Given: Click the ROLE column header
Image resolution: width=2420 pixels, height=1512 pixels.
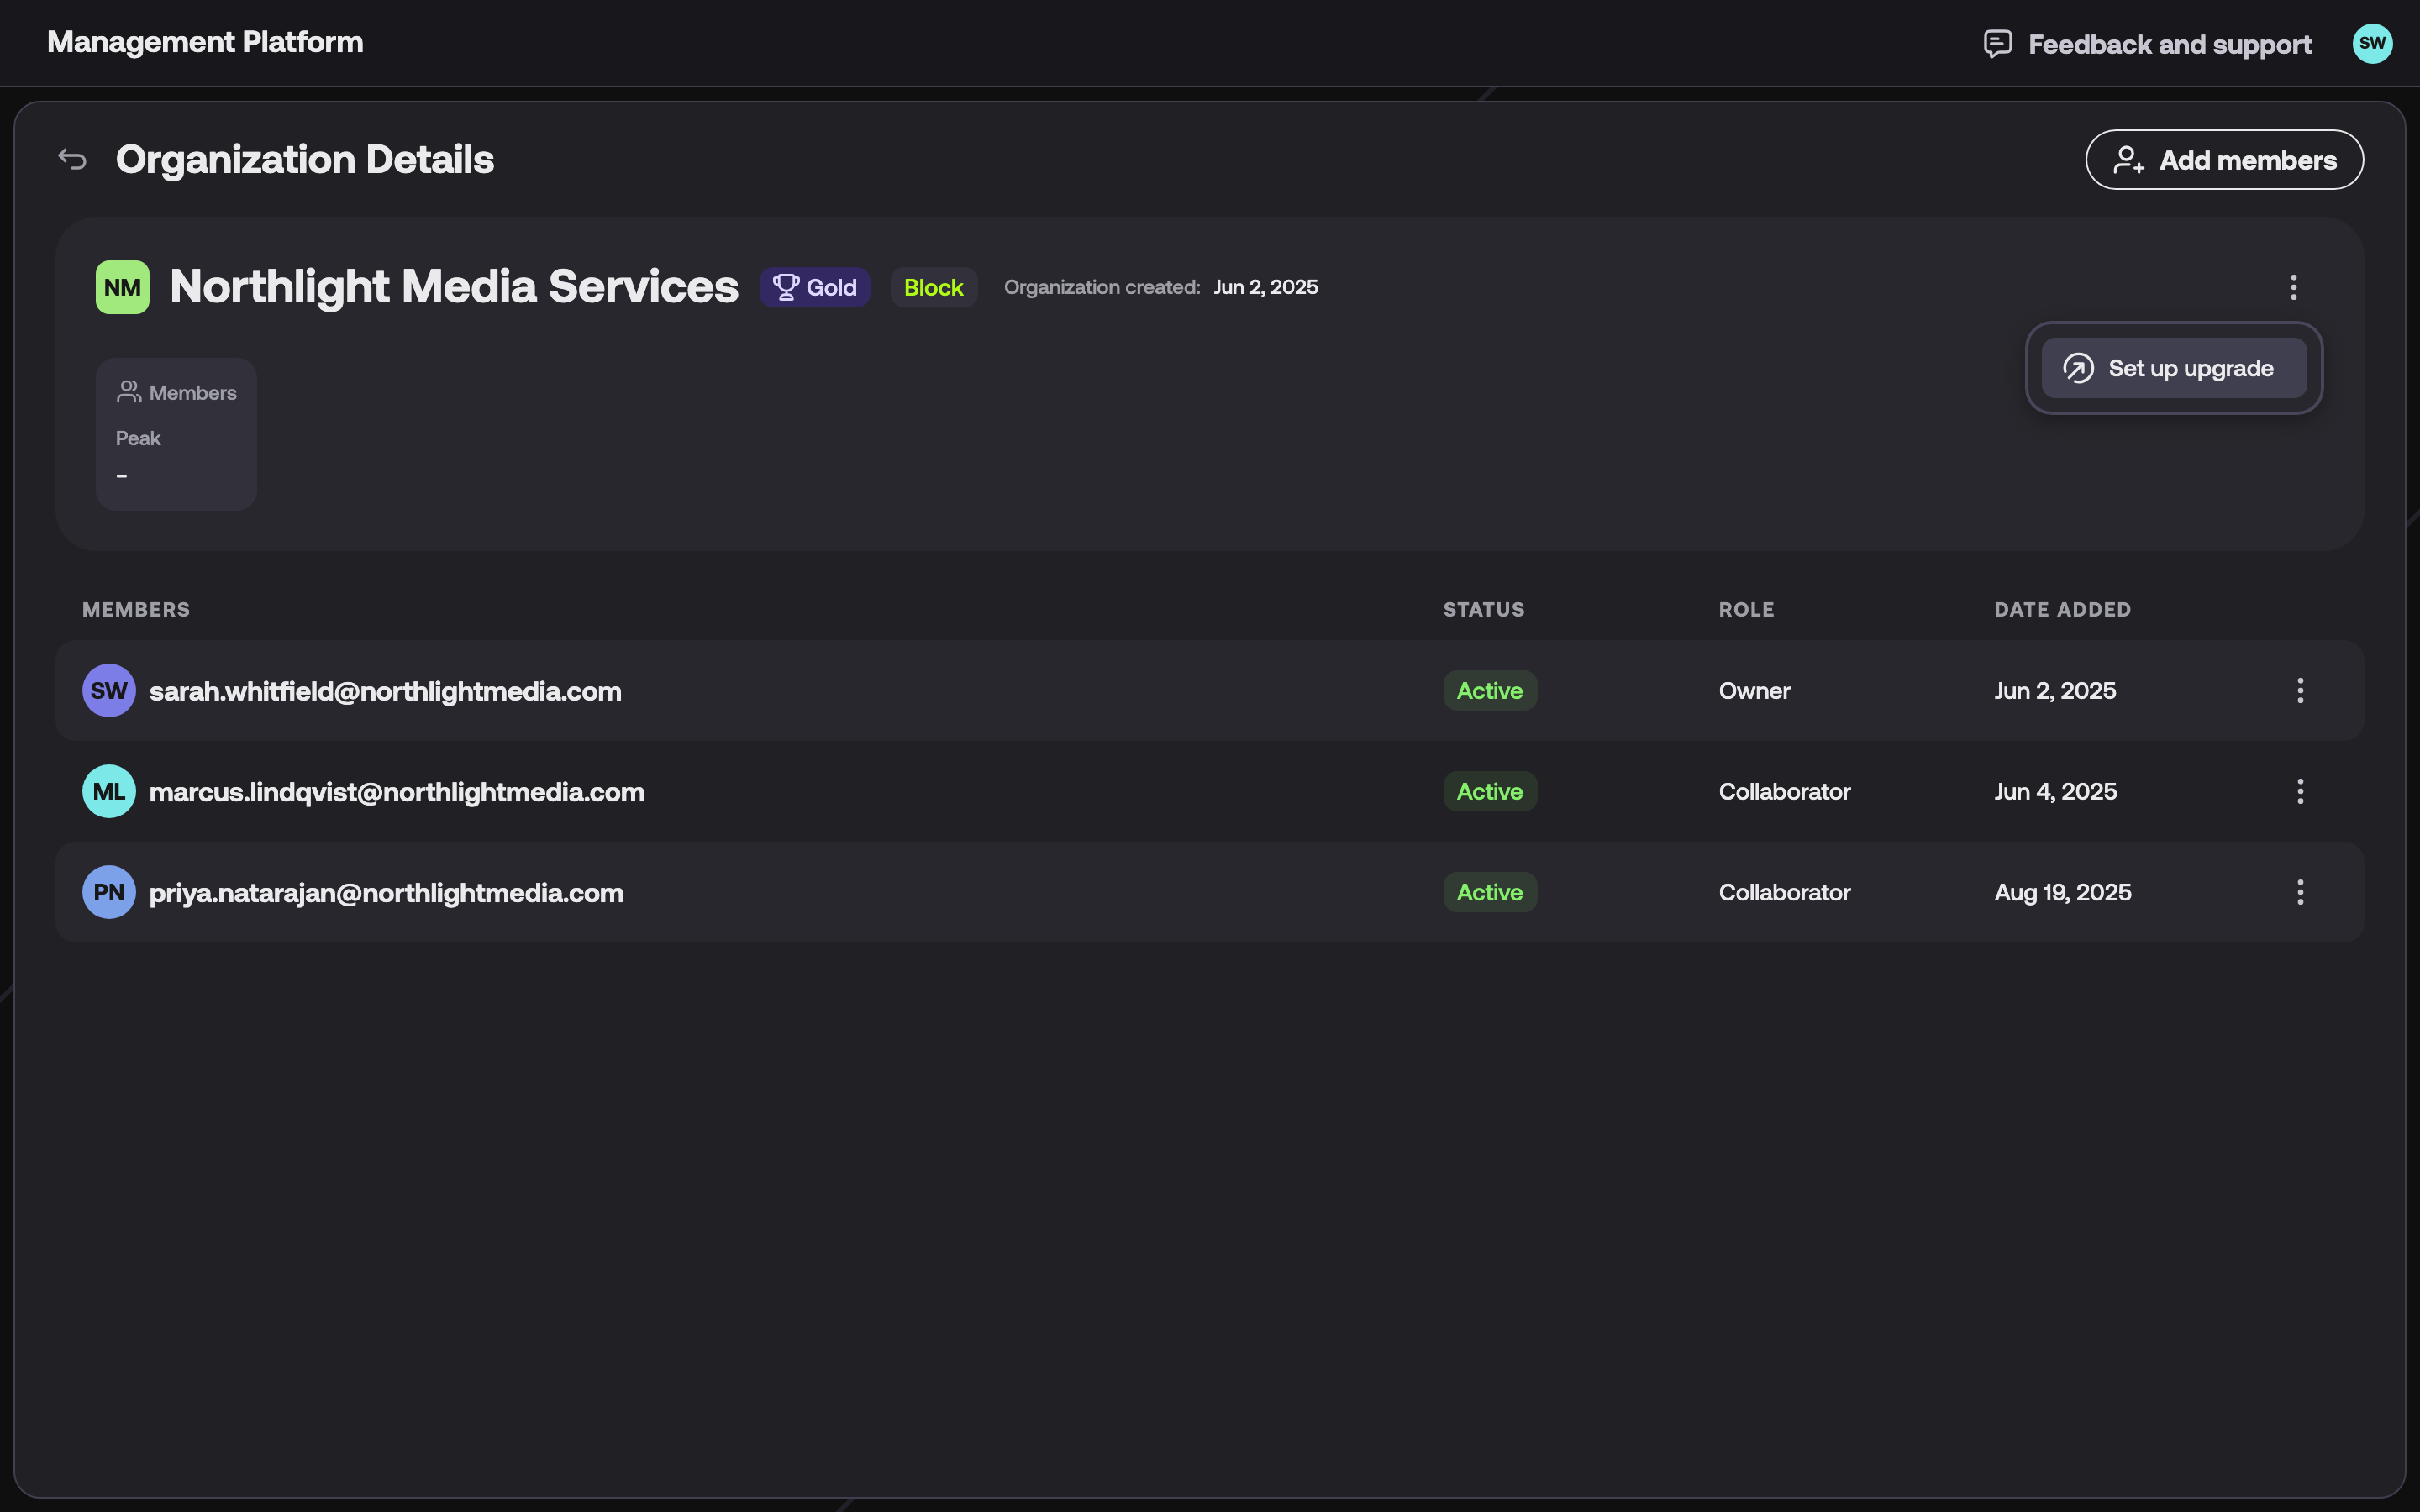Looking at the screenshot, I should [1746, 609].
